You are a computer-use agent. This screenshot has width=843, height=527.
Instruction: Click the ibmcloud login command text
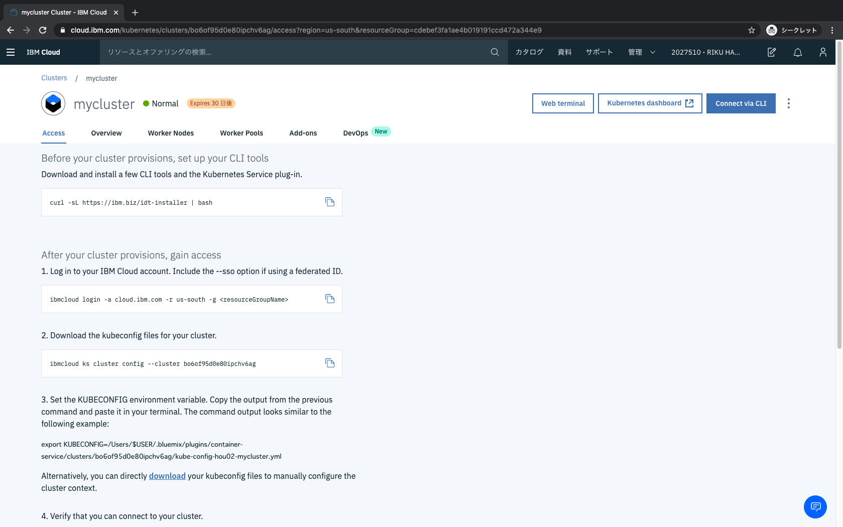click(x=169, y=300)
